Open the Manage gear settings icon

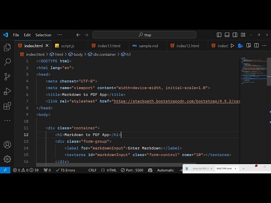click(7, 159)
